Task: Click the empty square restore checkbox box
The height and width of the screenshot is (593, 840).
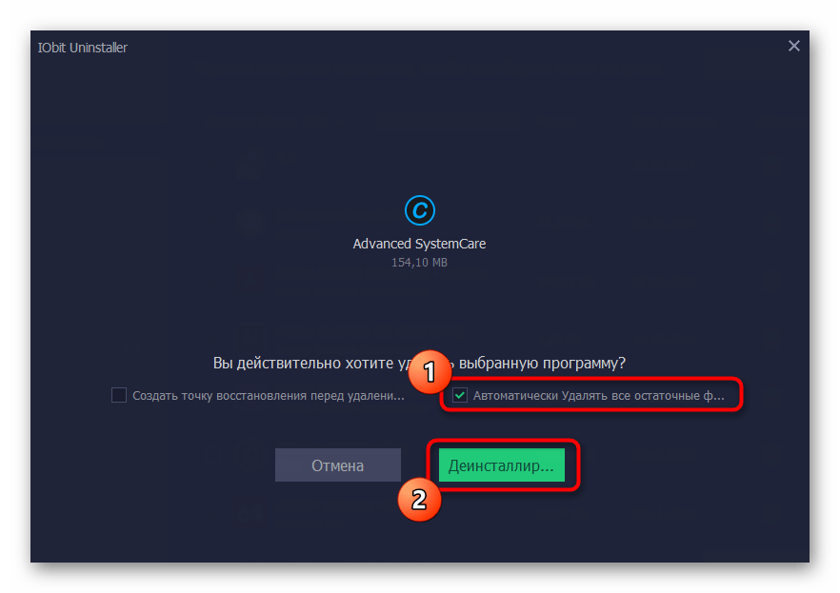Action: pos(119,395)
